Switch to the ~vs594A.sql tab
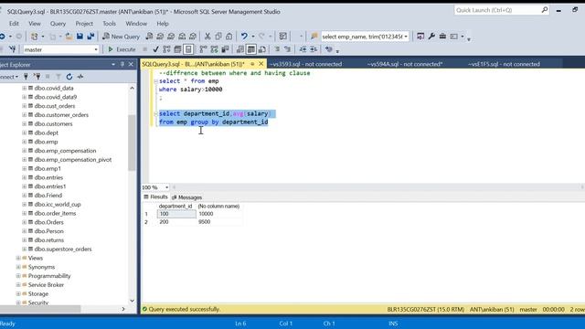The image size is (585, 329). click(x=404, y=64)
